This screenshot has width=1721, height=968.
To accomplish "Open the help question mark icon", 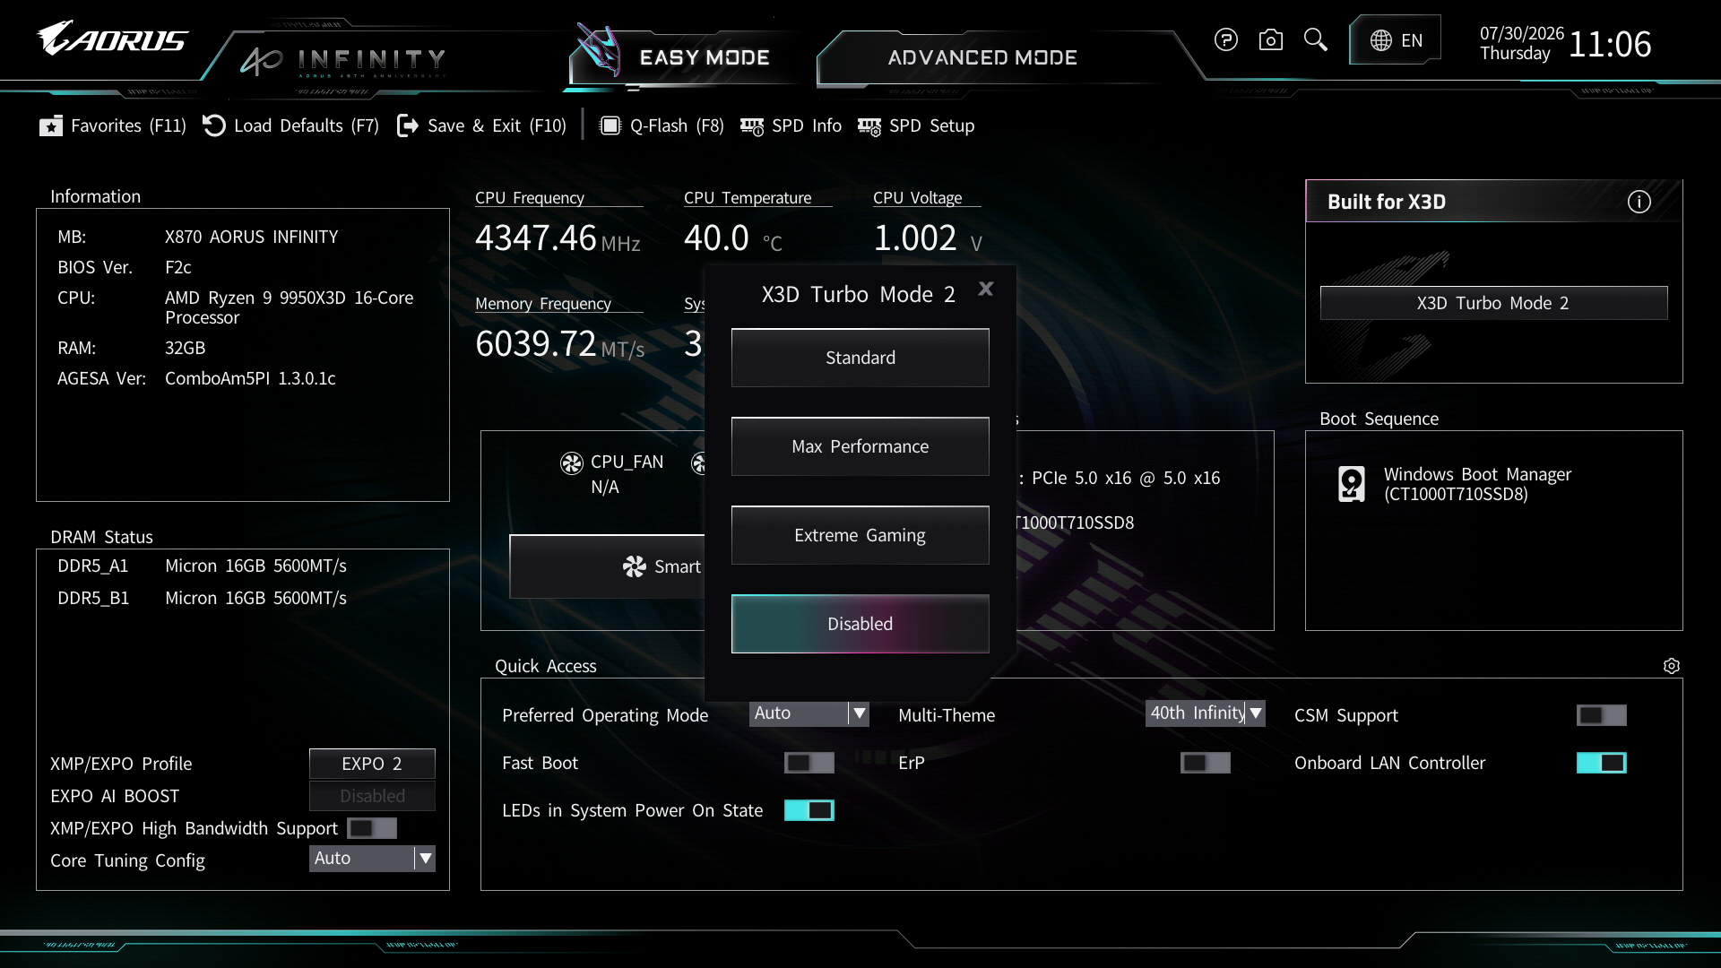I will (x=1225, y=40).
